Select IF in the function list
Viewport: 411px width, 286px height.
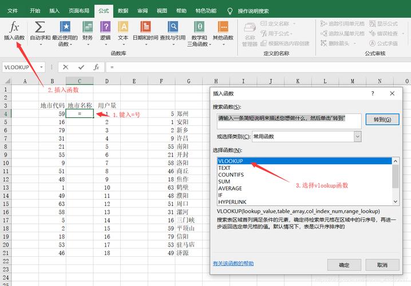(305, 195)
